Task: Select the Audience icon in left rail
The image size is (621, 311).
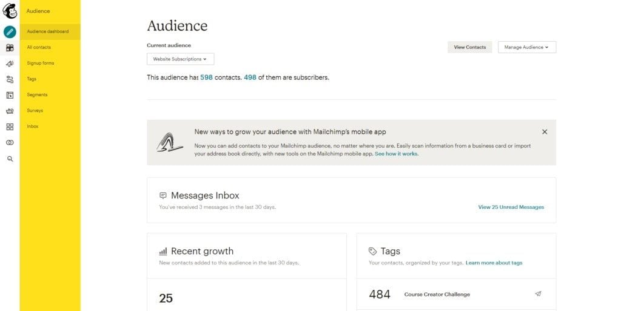Action: pos(10,48)
